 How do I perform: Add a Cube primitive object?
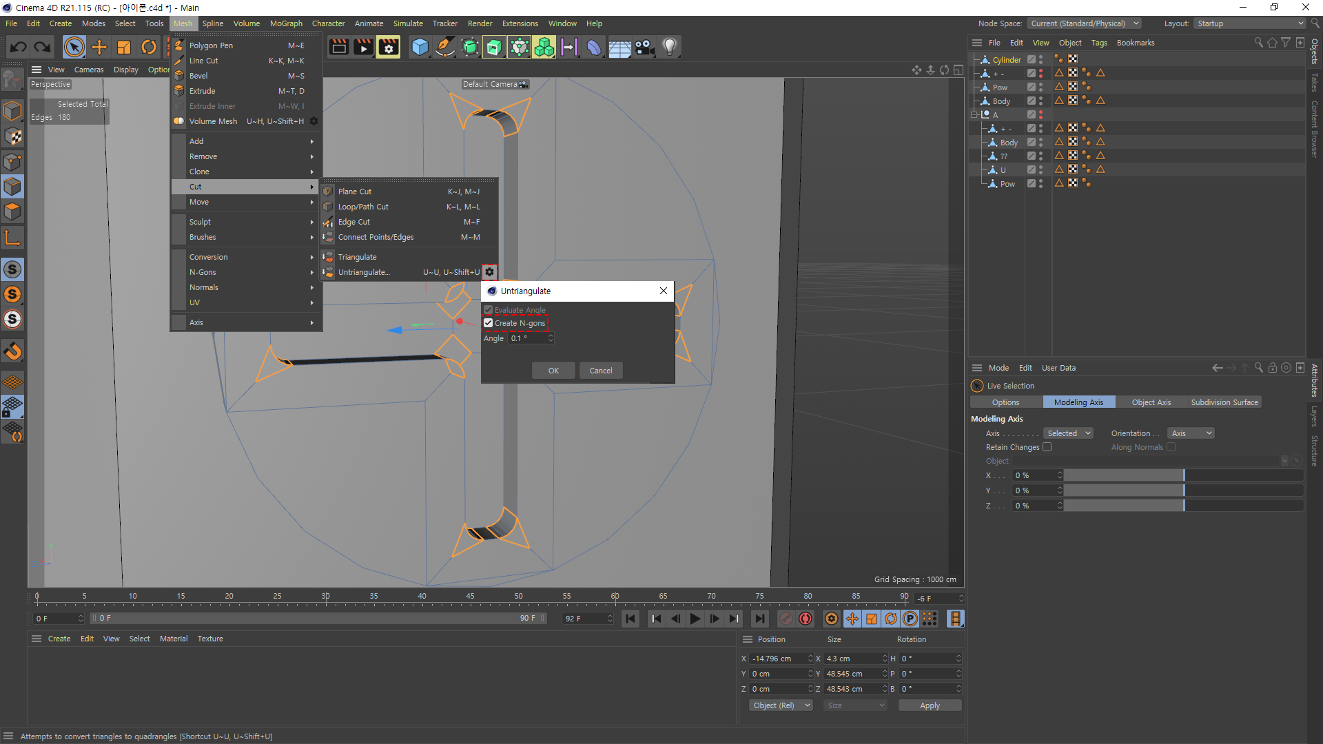coord(420,47)
